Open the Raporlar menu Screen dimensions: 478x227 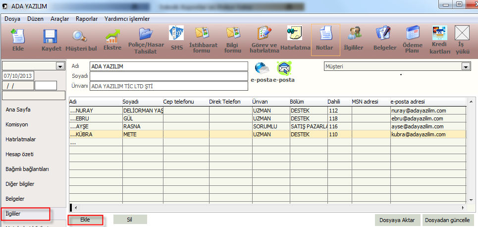click(x=87, y=19)
